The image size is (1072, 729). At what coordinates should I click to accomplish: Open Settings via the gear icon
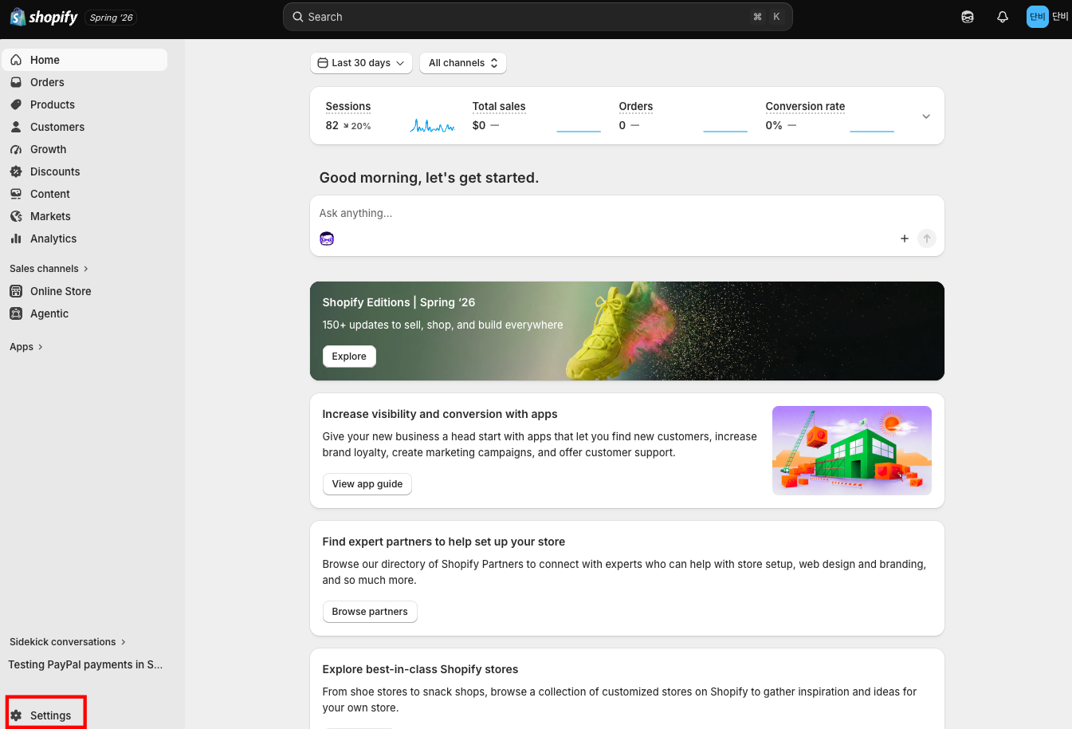tap(16, 715)
